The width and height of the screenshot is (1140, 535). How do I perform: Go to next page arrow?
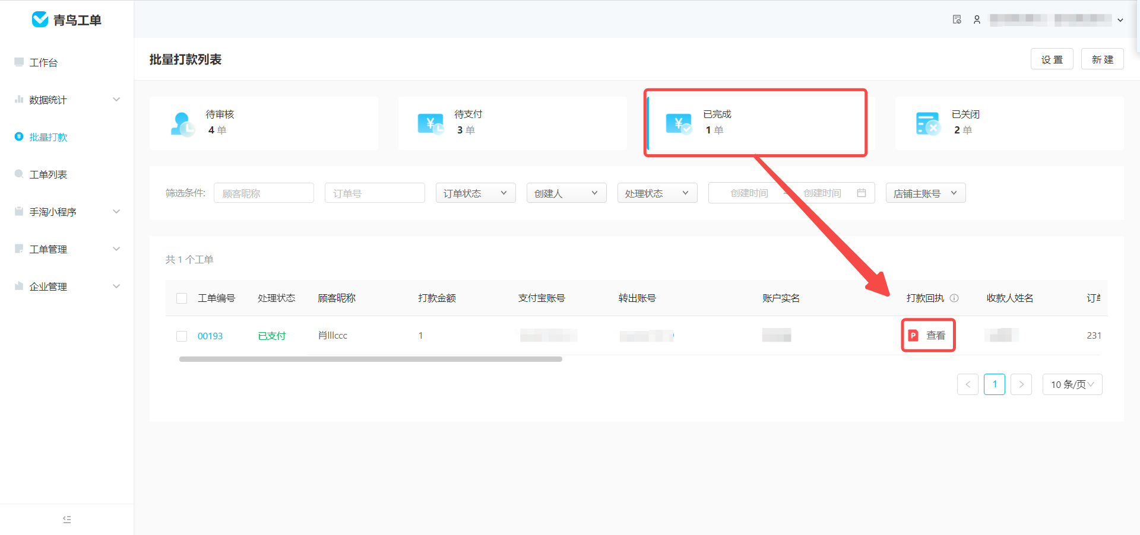[1021, 384]
